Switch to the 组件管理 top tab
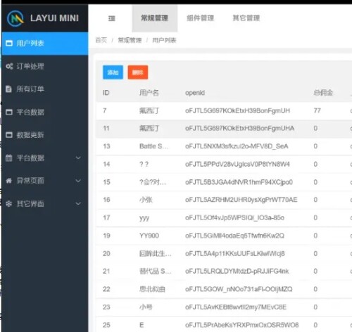Screen dimensions: 352x332 (201, 18)
